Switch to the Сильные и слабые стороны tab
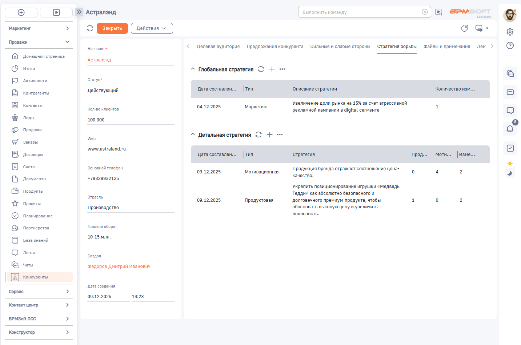Screen dimensions: 521x345 (340, 47)
